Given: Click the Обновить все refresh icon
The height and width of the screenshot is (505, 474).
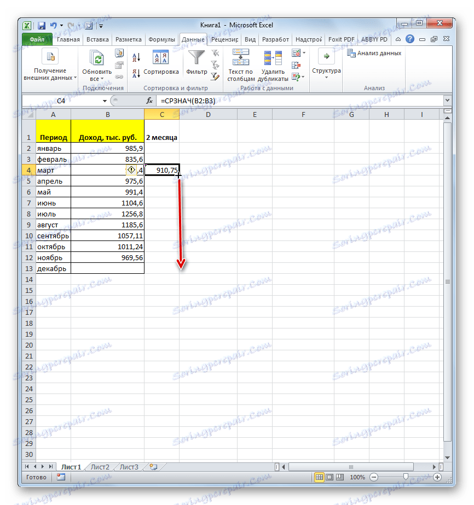Looking at the screenshot, I should (97, 57).
